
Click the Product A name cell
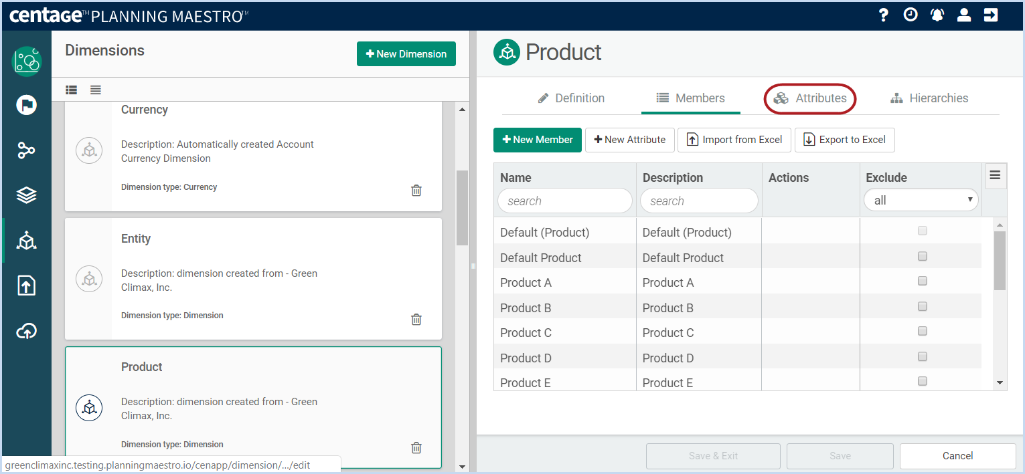pos(565,283)
